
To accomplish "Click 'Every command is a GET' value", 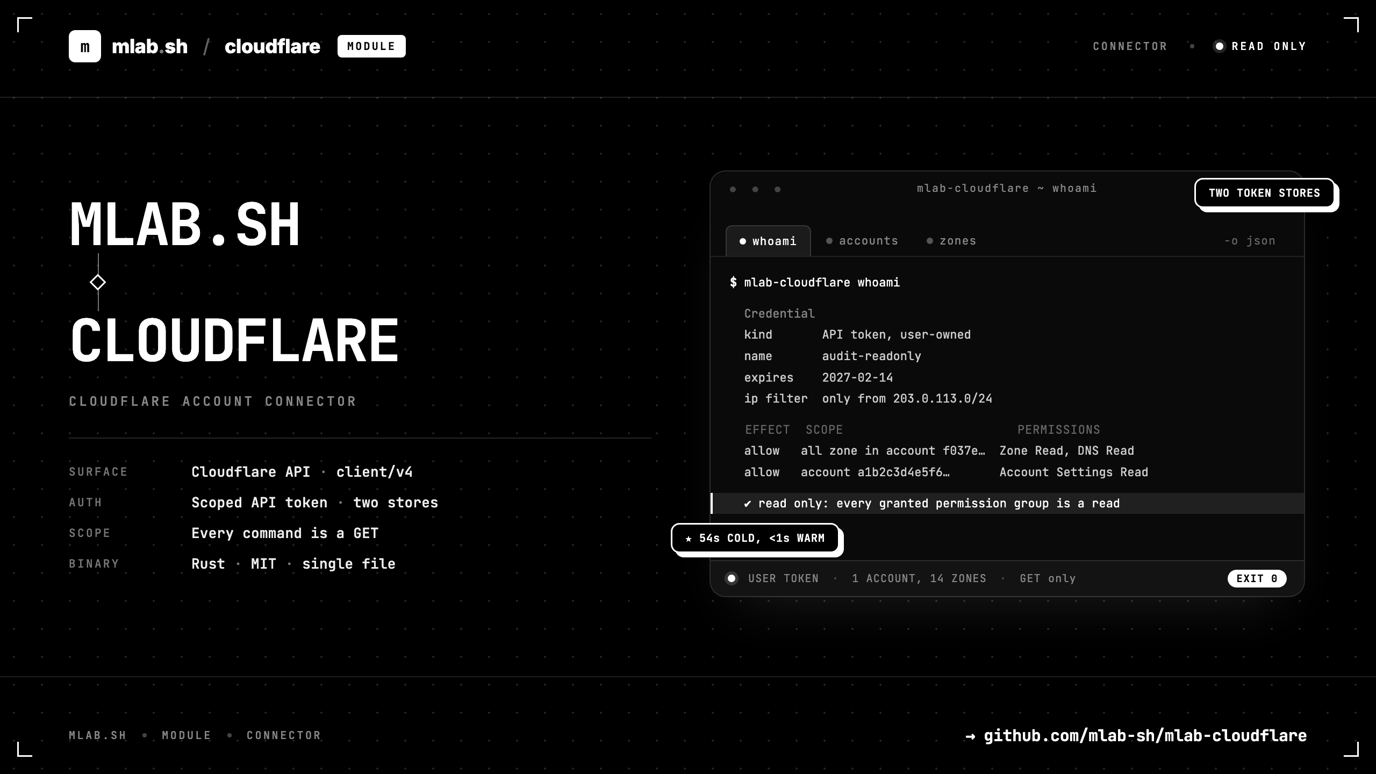I will click(x=285, y=533).
